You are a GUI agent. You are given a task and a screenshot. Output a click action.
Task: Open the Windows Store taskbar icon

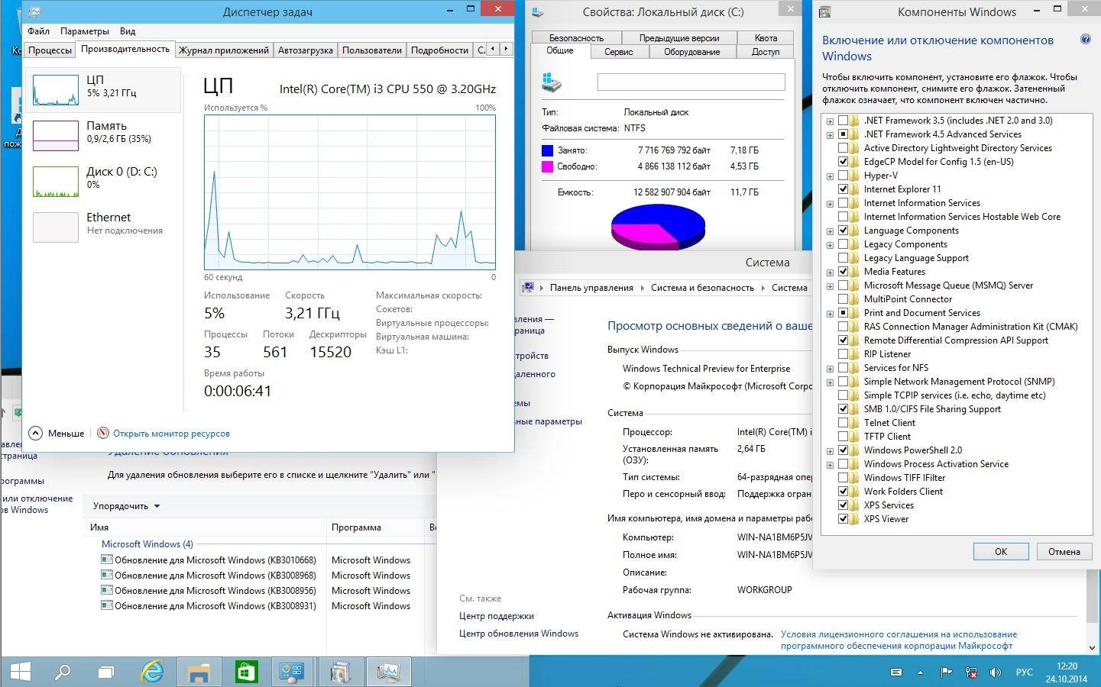(x=245, y=672)
